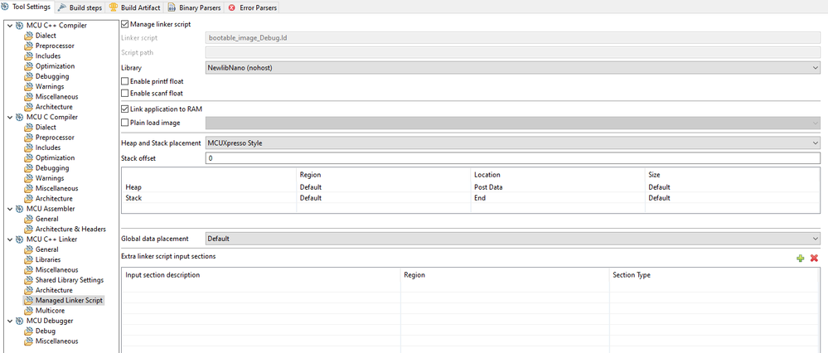Click the Script path text field
The width and height of the screenshot is (828, 353).
pos(512,53)
